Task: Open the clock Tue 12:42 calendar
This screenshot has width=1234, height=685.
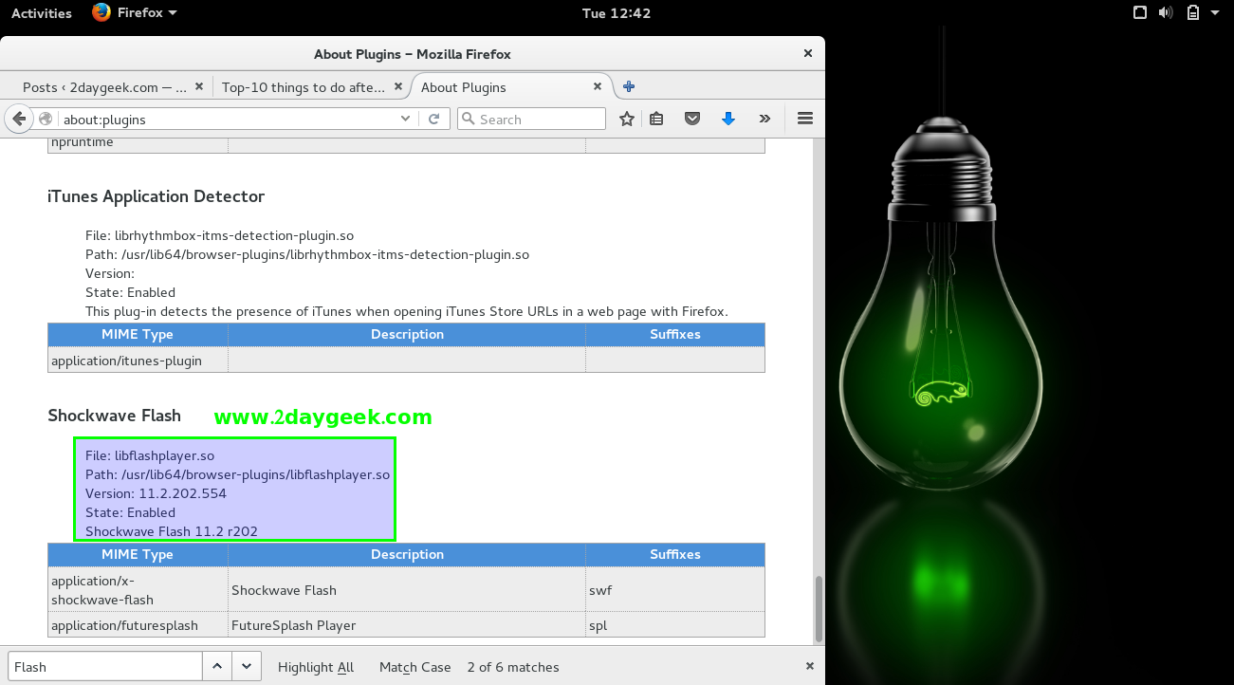Action: 617,13
